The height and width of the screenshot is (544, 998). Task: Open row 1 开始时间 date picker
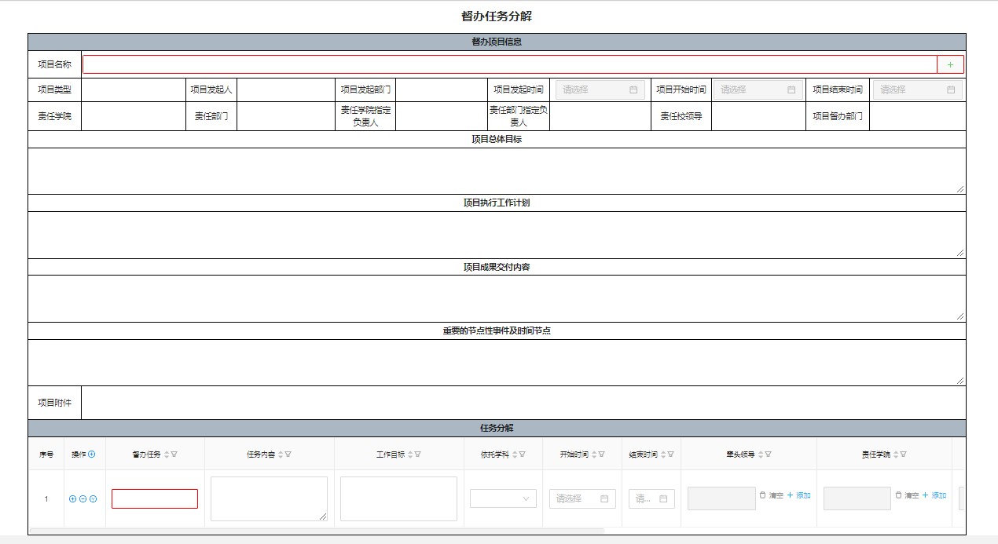click(x=582, y=498)
